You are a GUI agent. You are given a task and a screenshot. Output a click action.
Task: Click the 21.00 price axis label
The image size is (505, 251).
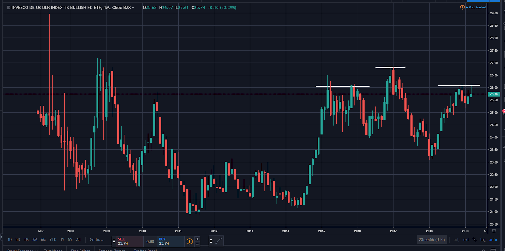494,212
